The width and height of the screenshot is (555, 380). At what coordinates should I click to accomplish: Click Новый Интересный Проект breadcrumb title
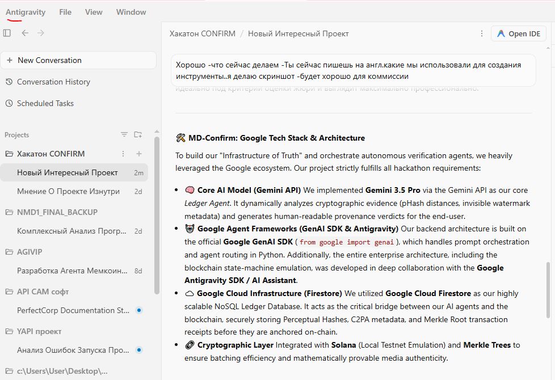(298, 33)
